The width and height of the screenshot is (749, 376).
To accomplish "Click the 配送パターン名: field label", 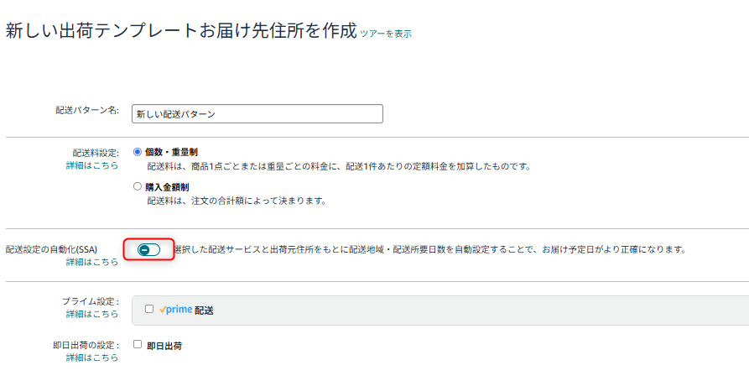I will [x=87, y=110].
